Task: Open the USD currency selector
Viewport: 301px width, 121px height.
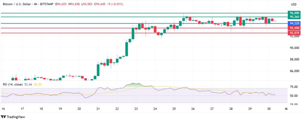Action: tap(293, 4)
